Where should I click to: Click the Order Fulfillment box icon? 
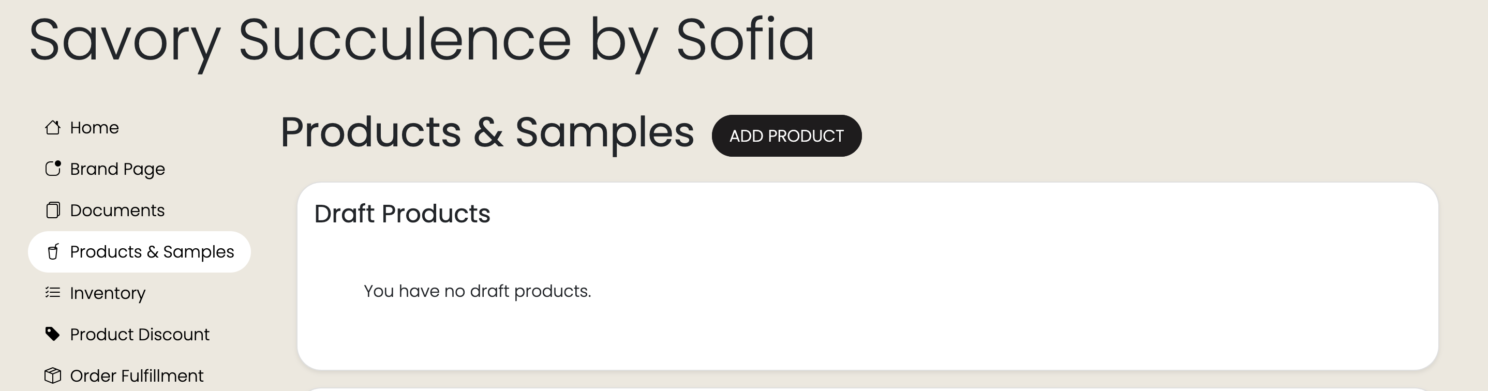pos(53,376)
